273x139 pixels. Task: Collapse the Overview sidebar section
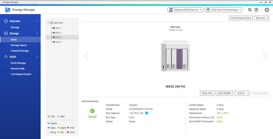pyautogui.click(x=37, y=21)
